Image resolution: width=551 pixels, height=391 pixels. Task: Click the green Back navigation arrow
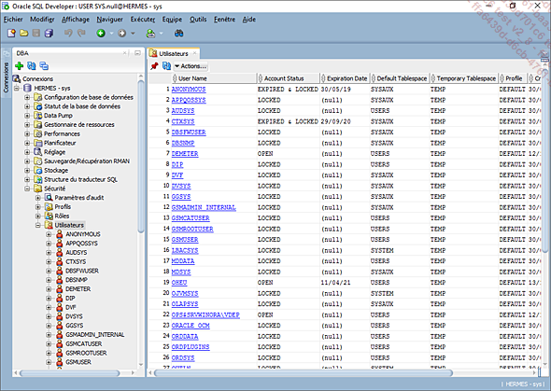(101, 33)
